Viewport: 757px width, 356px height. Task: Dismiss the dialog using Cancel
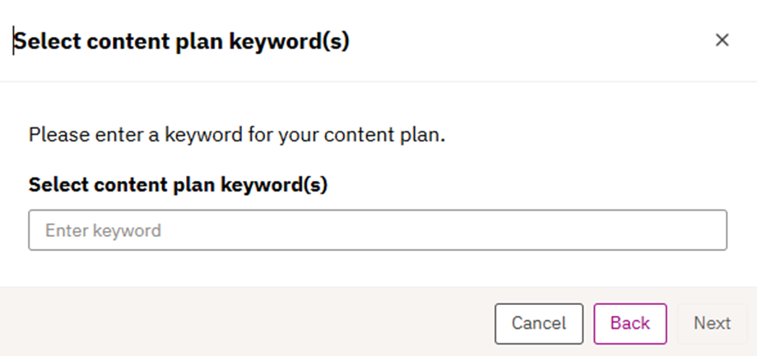point(539,323)
